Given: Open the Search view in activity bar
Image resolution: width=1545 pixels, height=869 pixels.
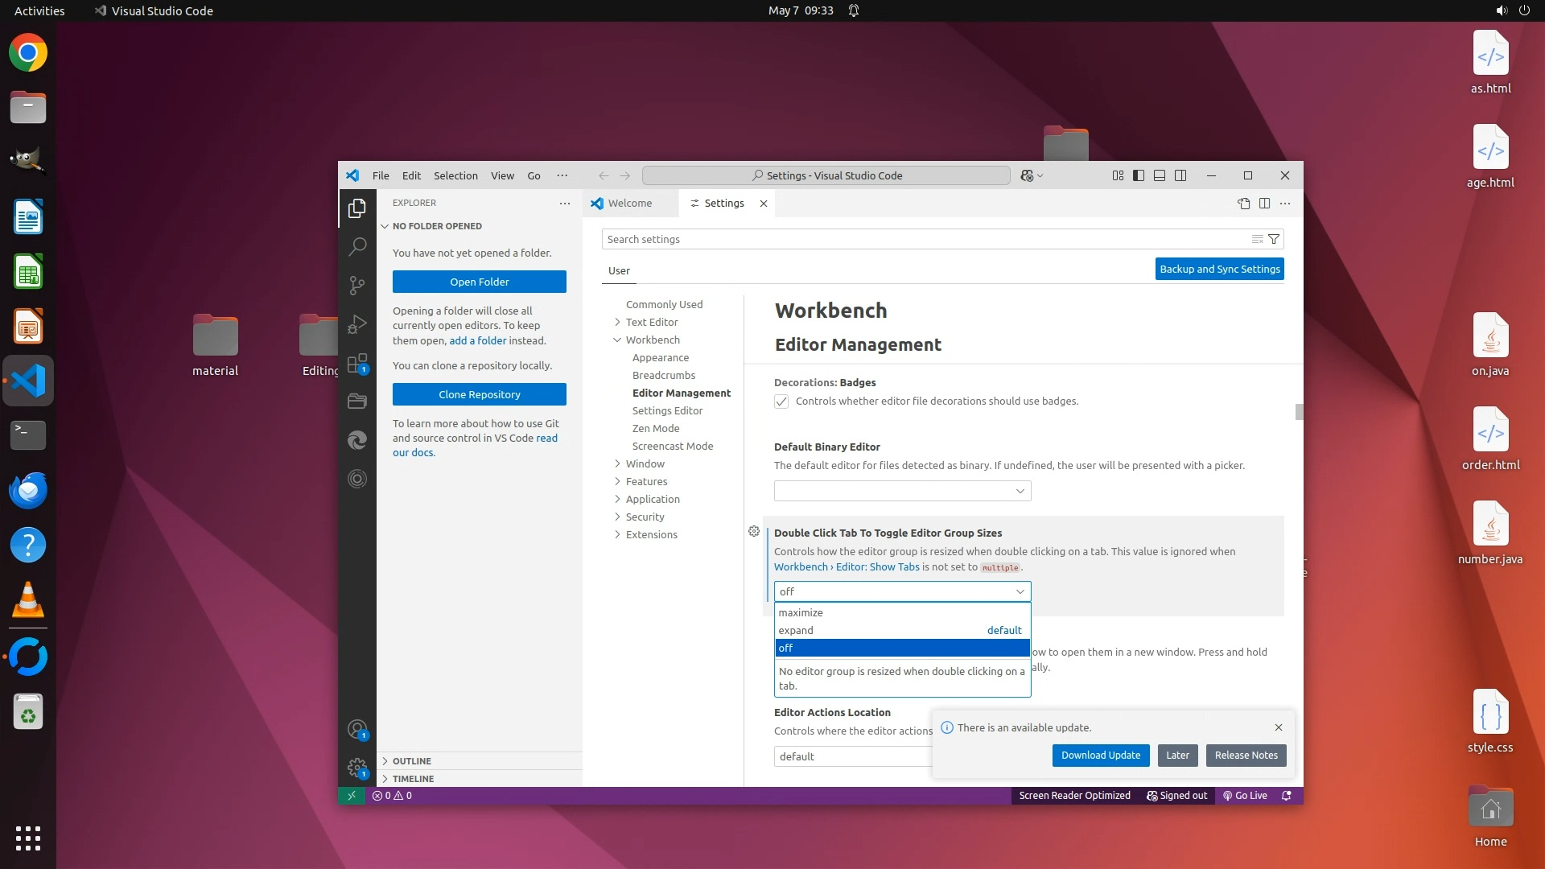Looking at the screenshot, I should pos(357,247).
